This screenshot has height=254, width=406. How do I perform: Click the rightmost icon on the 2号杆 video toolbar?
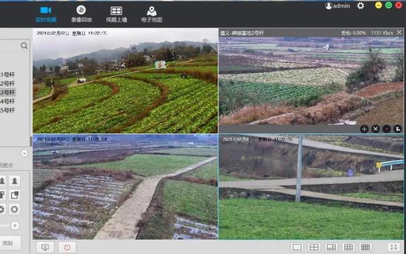tap(398, 129)
